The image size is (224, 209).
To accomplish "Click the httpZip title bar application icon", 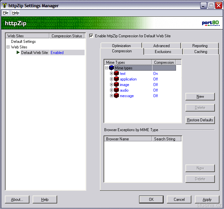I will click(x=4, y=5).
